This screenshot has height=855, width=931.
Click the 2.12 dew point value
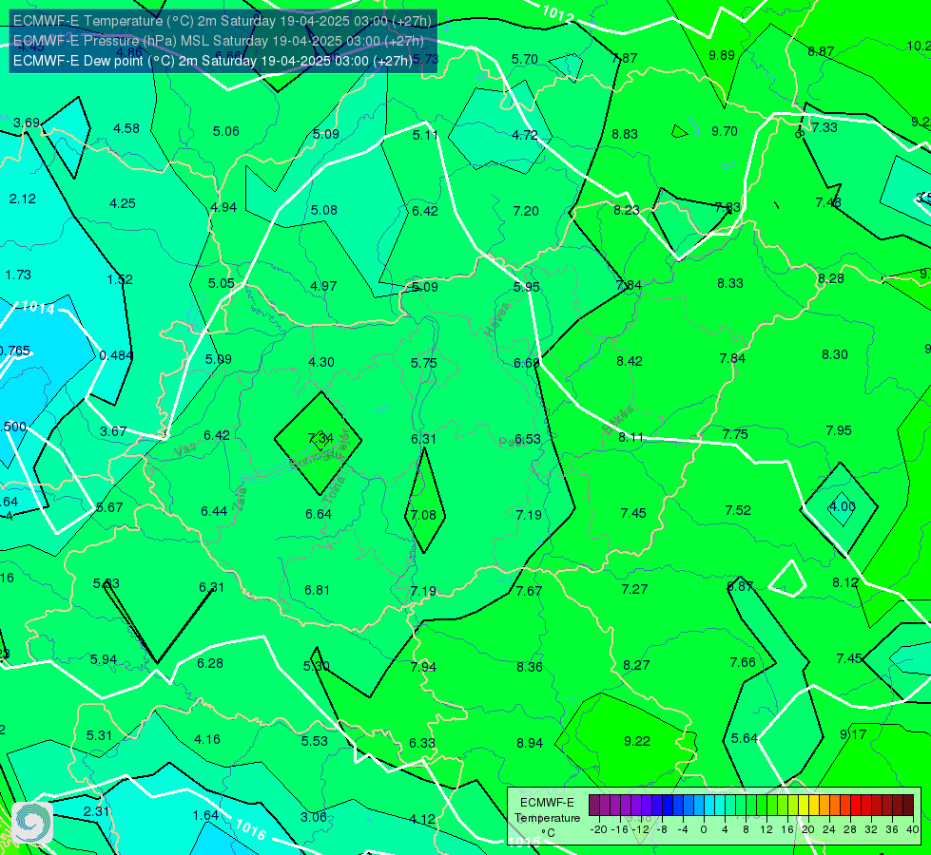point(23,199)
